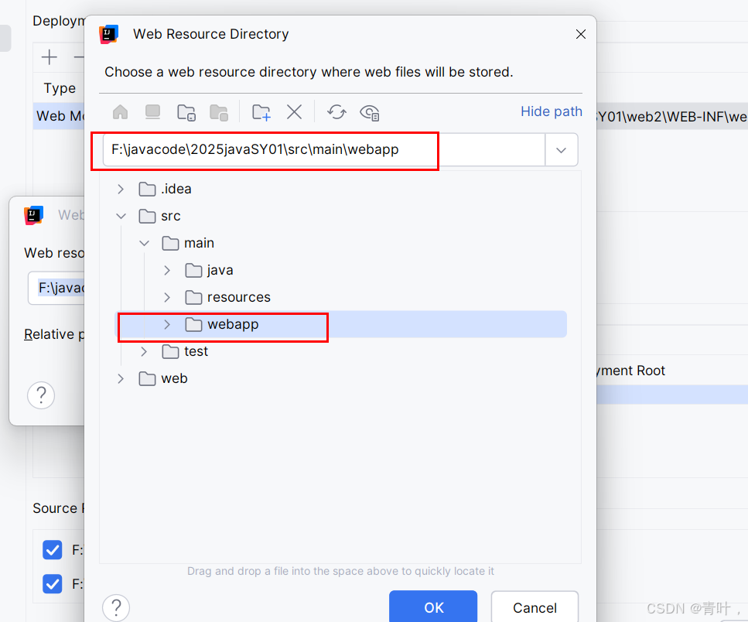Open help in the background Web dialog

(x=41, y=395)
